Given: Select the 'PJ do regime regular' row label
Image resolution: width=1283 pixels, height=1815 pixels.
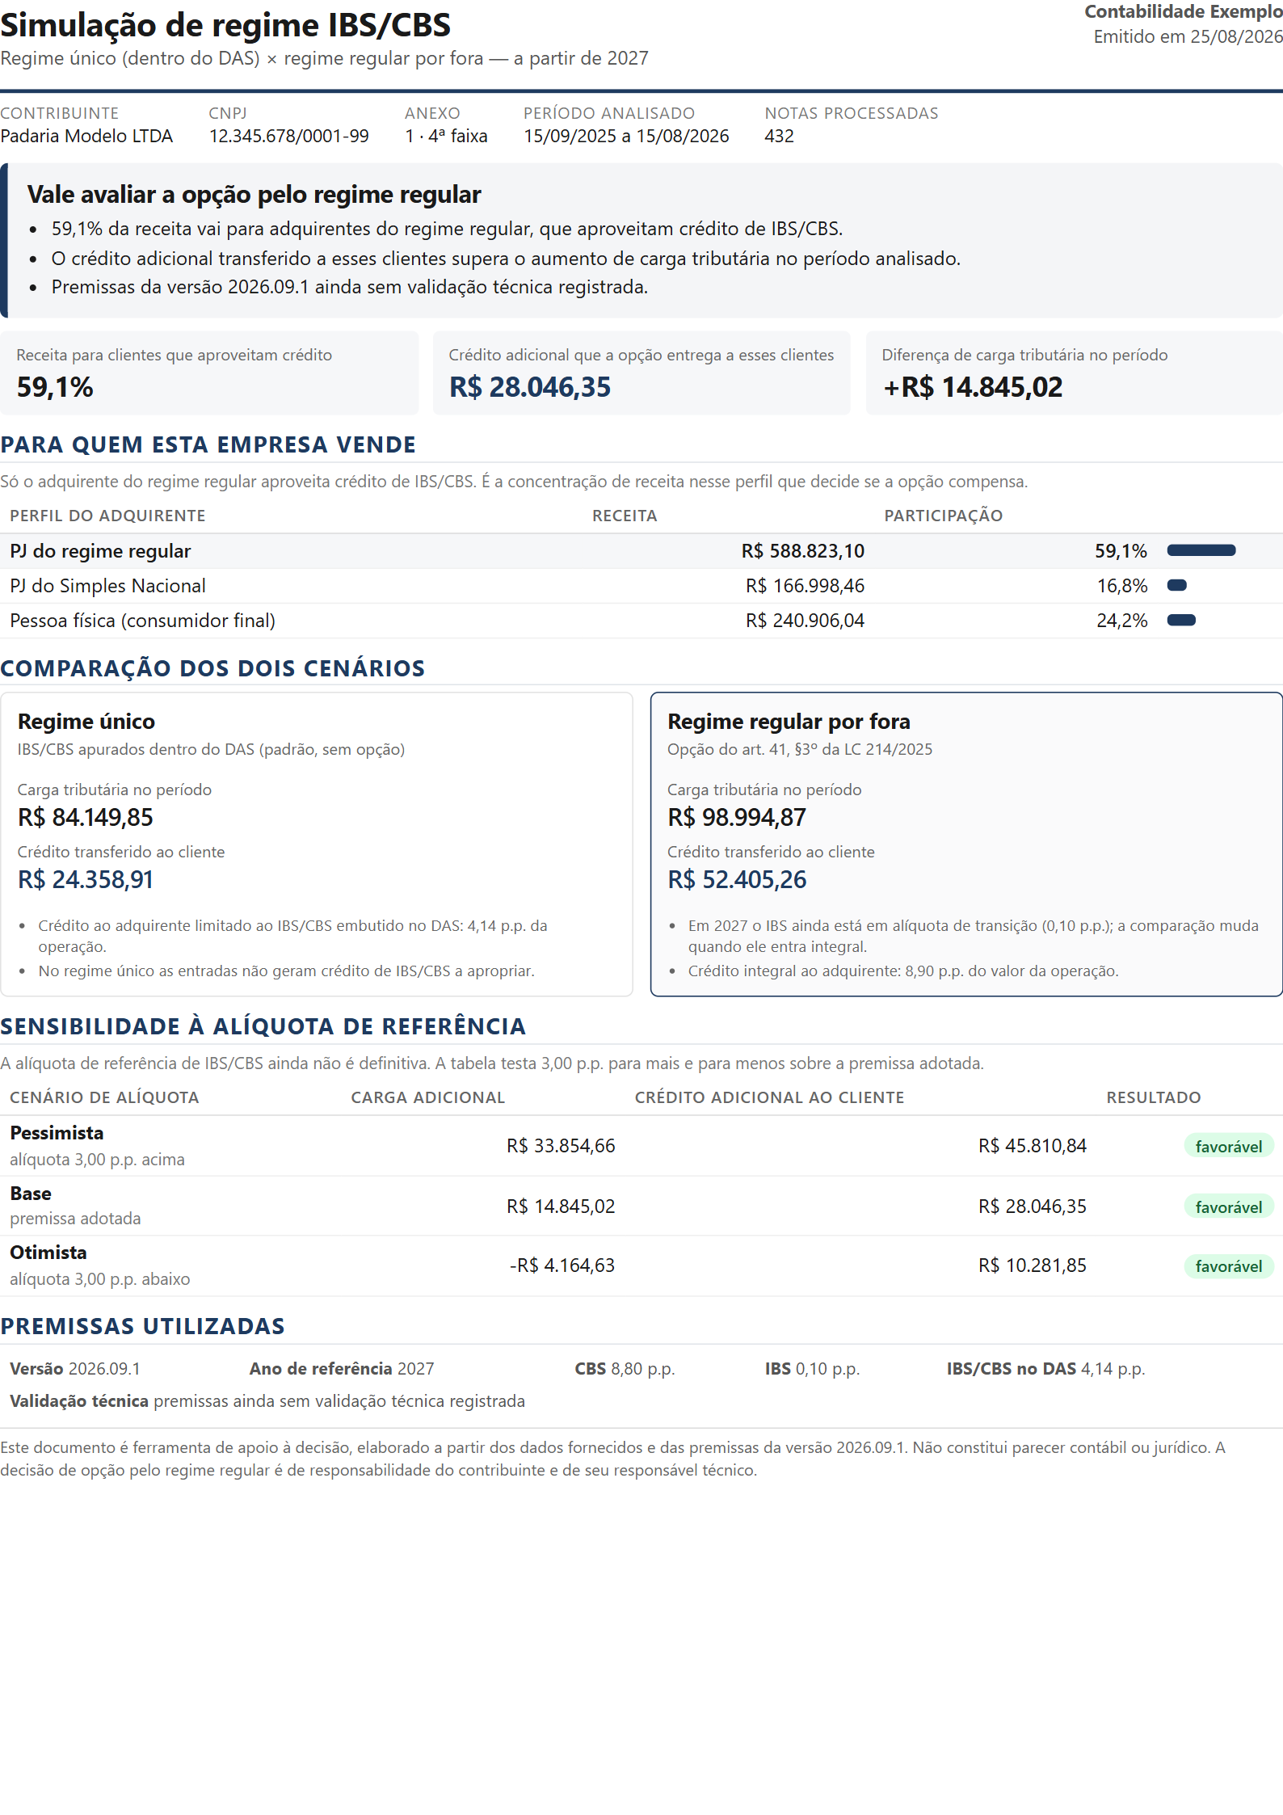Looking at the screenshot, I should click(x=100, y=551).
